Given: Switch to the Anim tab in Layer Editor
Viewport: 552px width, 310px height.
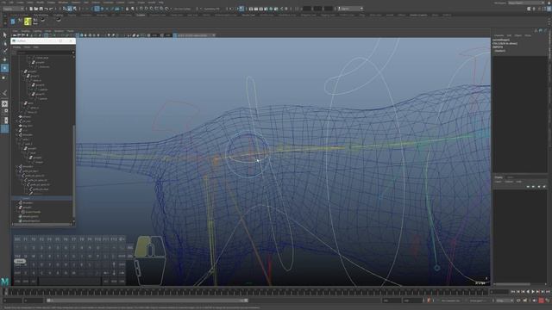Looking at the screenshot, I should point(510,177).
